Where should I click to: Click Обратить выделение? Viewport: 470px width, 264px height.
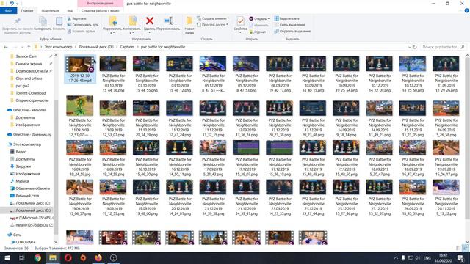coord(292,31)
